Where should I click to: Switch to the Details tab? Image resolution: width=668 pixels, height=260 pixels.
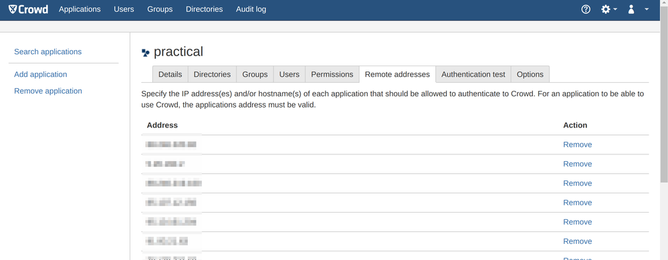170,74
